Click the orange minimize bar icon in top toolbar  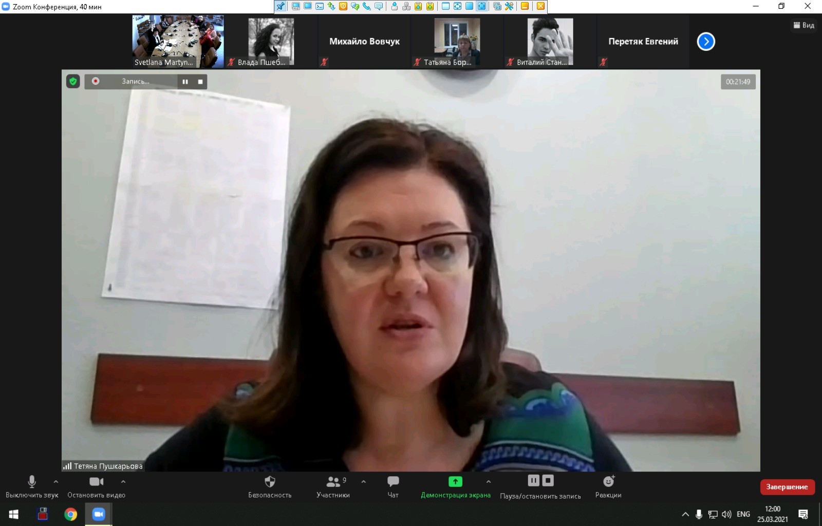[525, 6]
